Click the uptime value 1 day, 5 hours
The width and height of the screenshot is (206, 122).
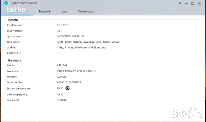point(81,48)
